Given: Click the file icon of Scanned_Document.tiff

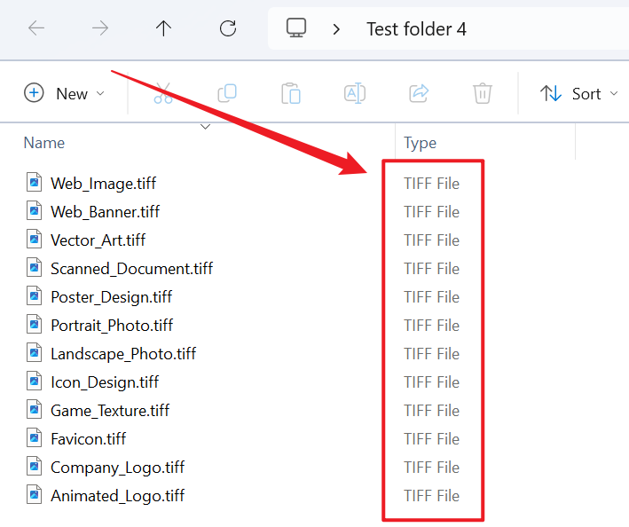Looking at the screenshot, I should 34,268.
